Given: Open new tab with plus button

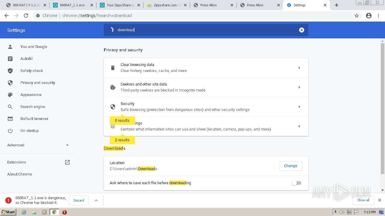Looking at the screenshot, I should [x=337, y=5].
